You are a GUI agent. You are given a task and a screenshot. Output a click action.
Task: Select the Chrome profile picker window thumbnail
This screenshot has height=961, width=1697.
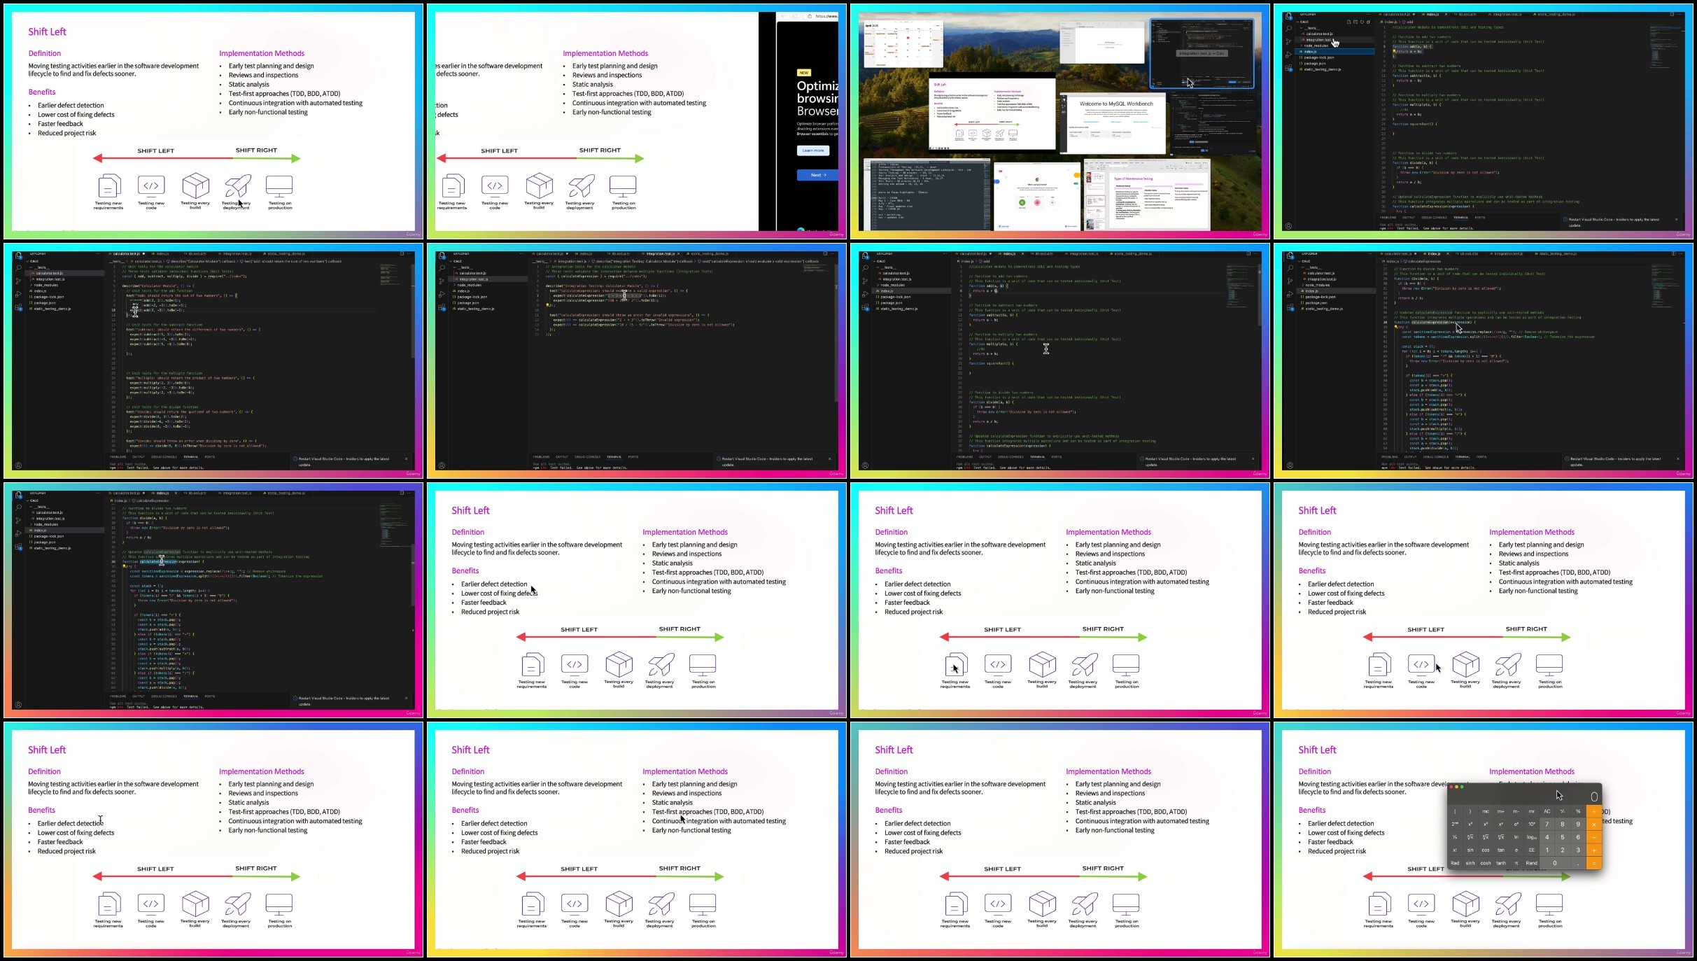pyautogui.click(x=1037, y=196)
